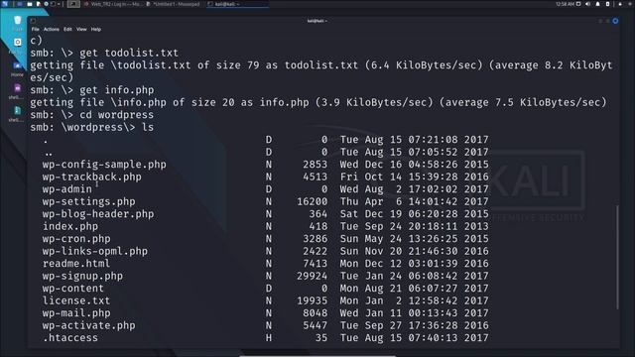This screenshot has width=635, height=357.
Task: Click size value 29924 for wp-signup.php
Action: click(x=312, y=276)
